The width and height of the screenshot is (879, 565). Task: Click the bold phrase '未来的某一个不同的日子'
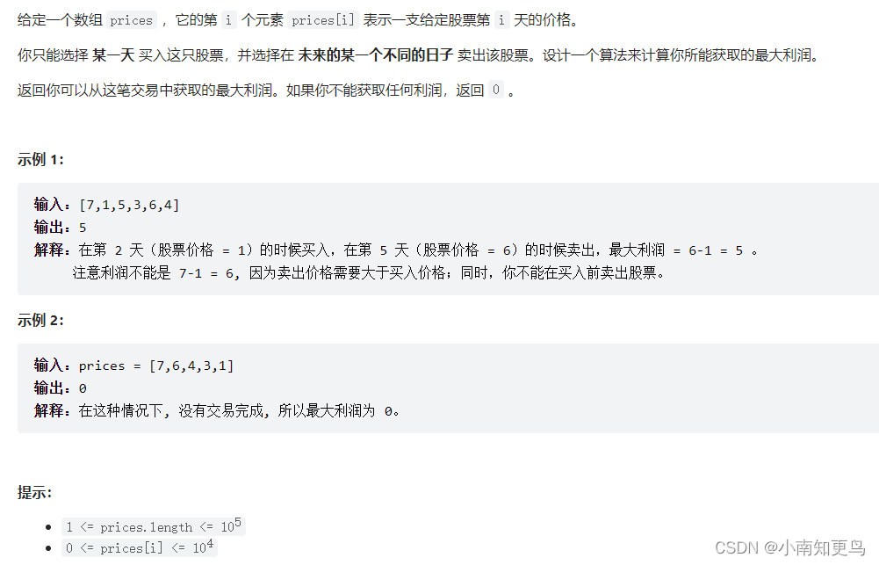click(x=376, y=55)
